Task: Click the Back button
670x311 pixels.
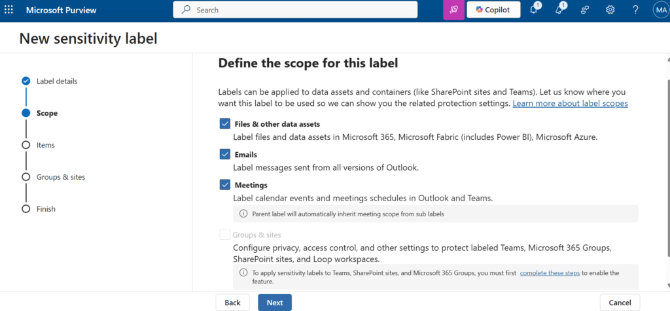Action: 232,303
